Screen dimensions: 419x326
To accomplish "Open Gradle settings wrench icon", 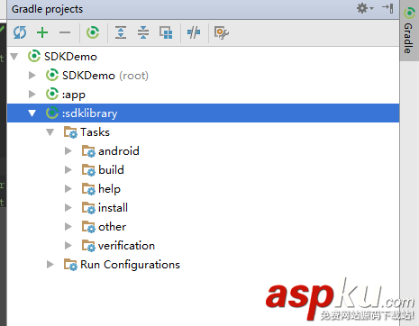I will click(x=222, y=32).
